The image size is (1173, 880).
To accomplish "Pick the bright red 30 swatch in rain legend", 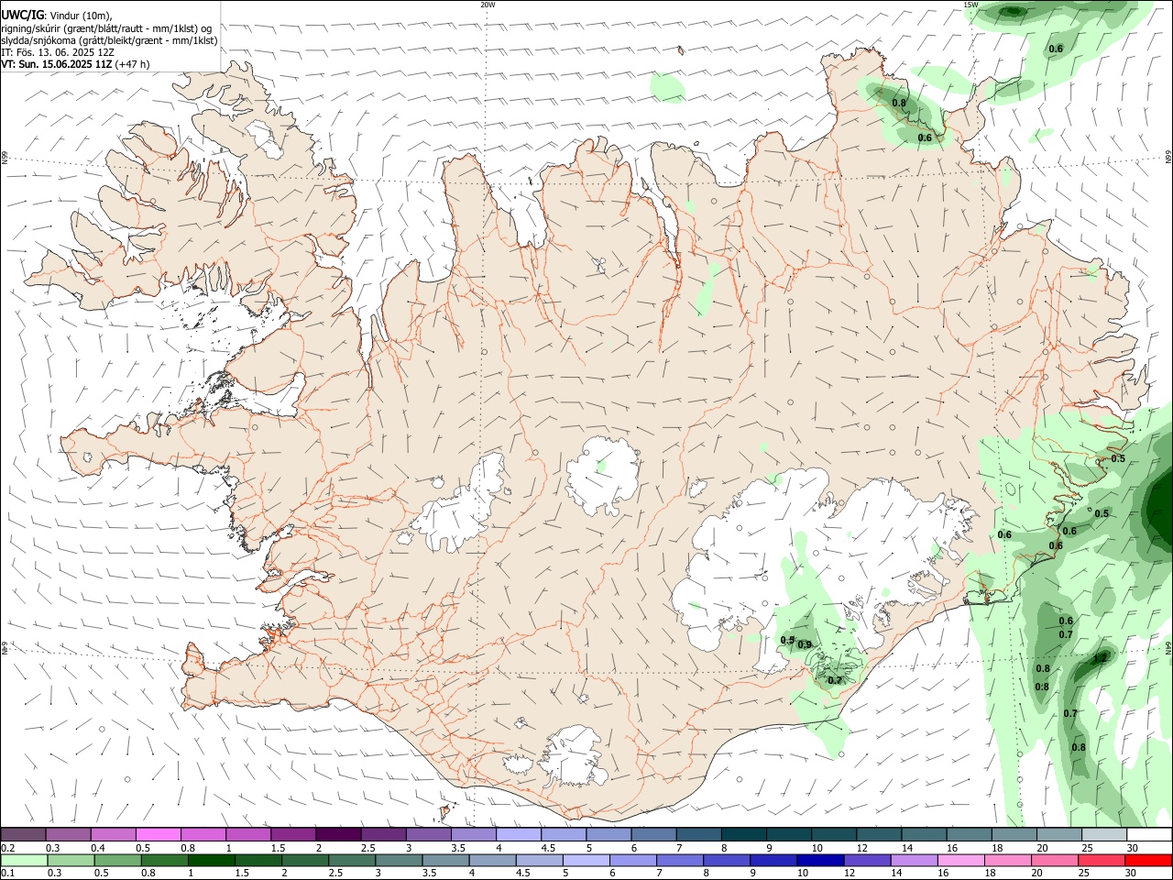I will point(1148,861).
